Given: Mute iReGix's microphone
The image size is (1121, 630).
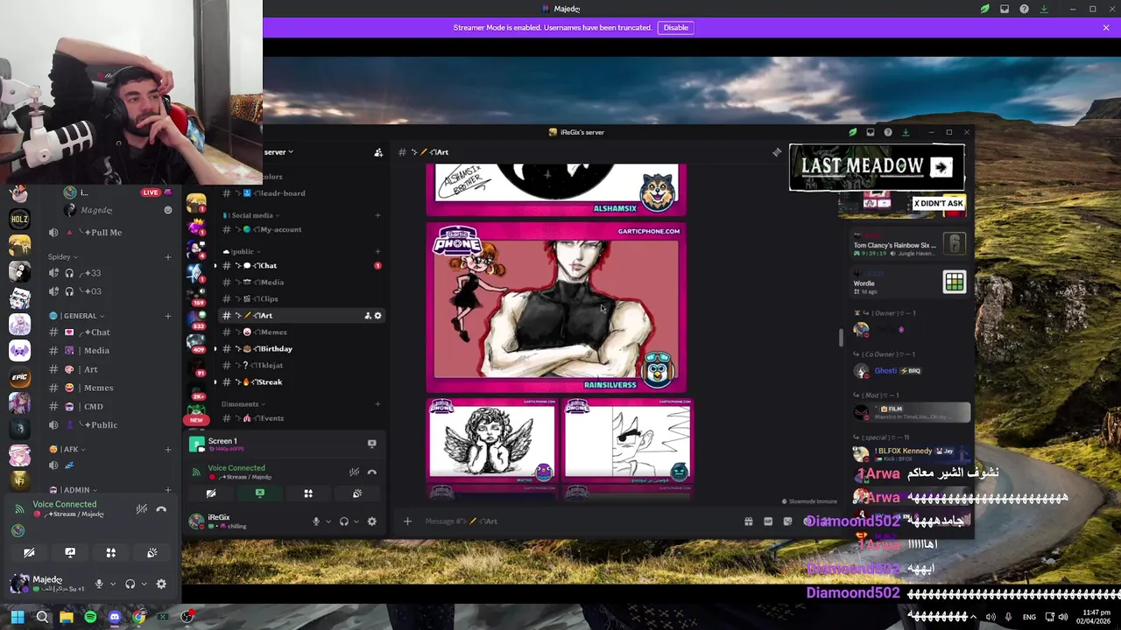Looking at the screenshot, I should click(x=316, y=521).
